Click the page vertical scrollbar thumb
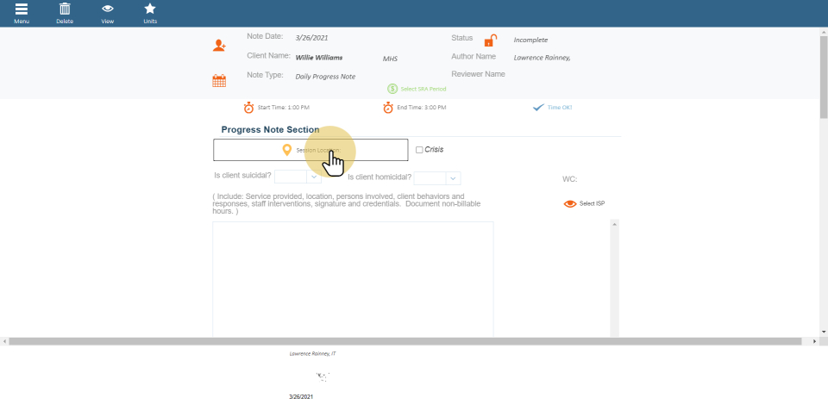Image resolution: width=828 pixels, height=404 pixels. pos(823,78)
